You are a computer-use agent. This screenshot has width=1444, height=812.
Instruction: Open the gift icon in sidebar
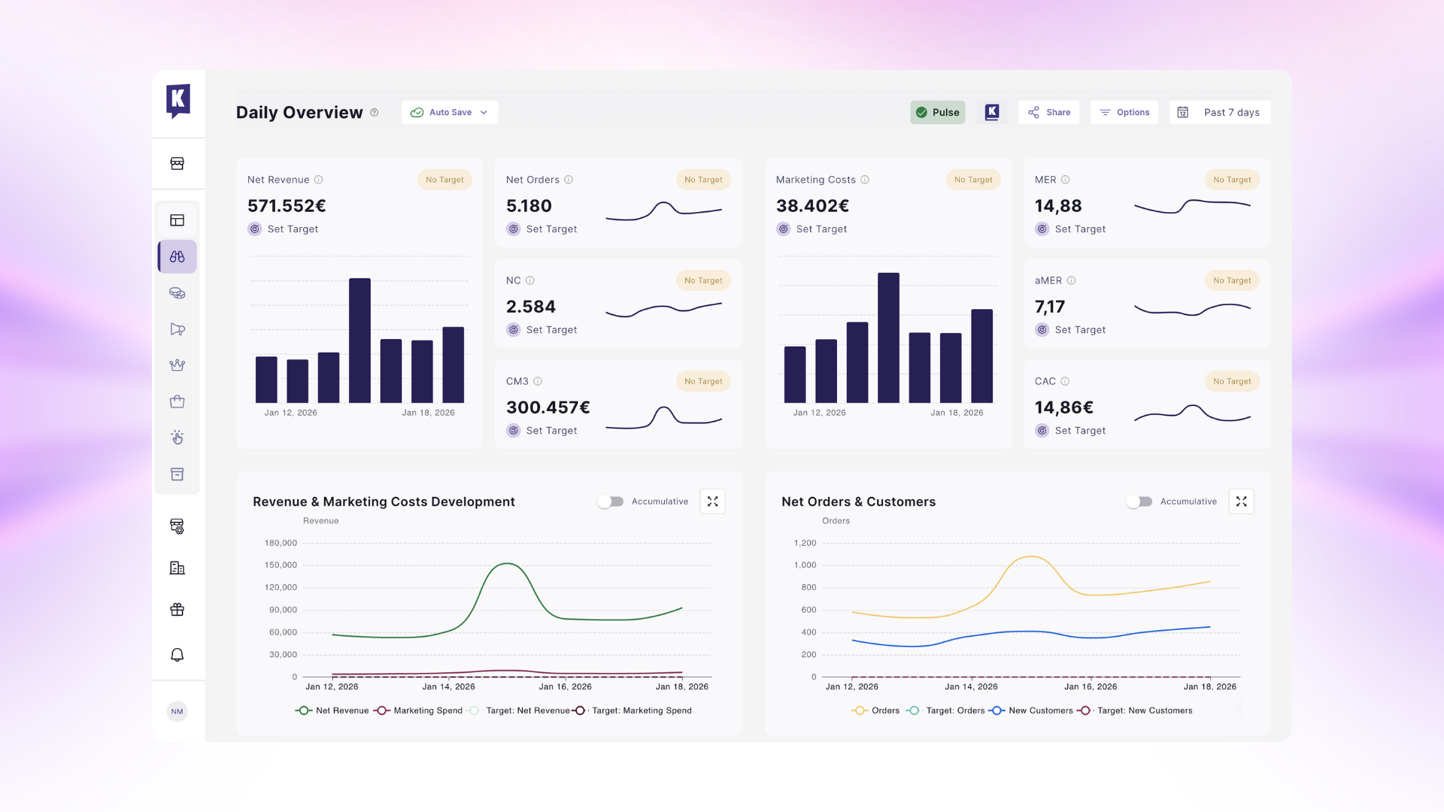(x=177, y=610)
